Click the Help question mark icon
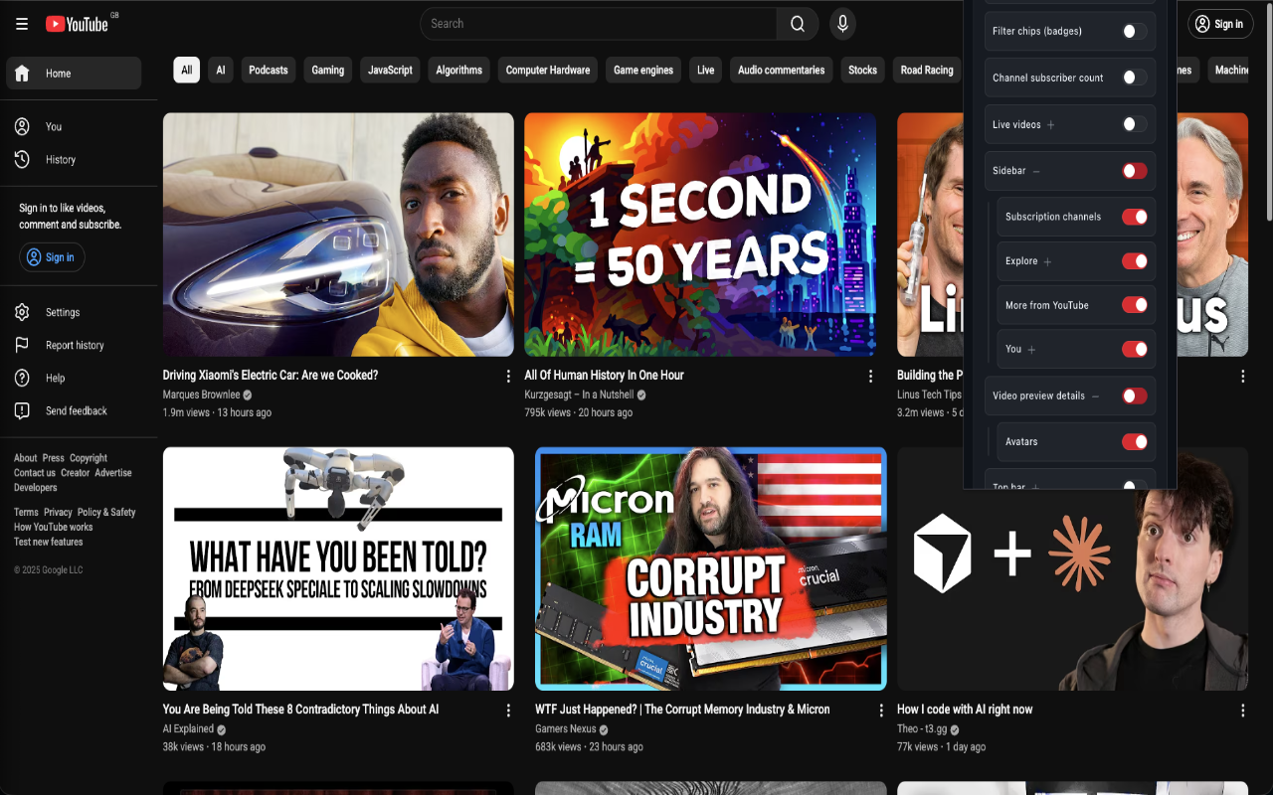 [x=22, y=378]
